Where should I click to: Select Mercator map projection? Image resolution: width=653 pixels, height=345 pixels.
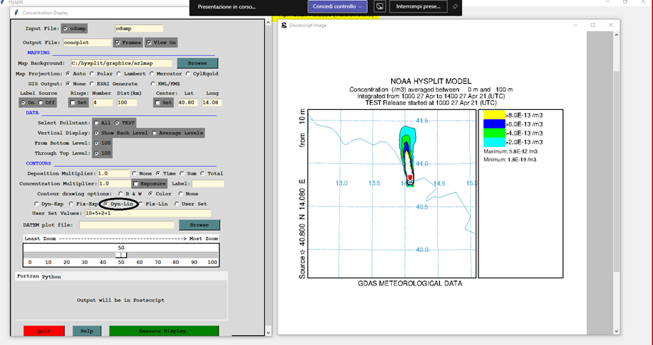152,74
